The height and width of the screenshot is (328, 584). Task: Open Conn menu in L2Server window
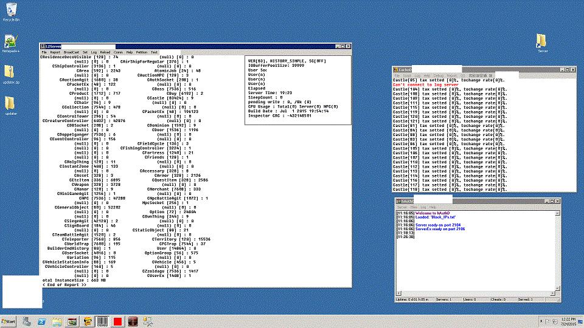pyautogui.click(x=118, y=52)
